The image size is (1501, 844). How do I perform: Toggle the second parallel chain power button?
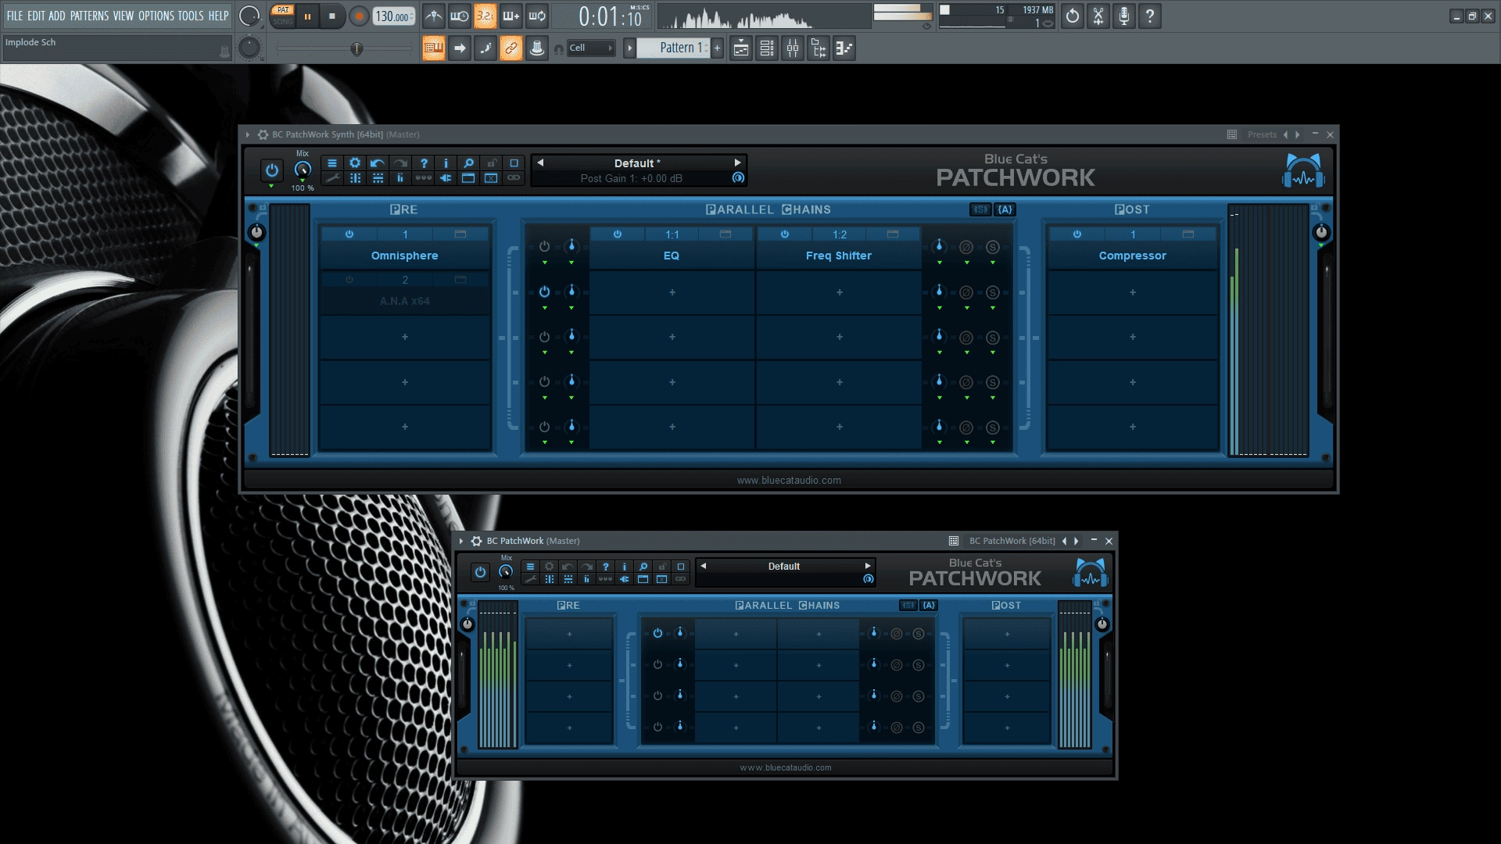(545, 291)
